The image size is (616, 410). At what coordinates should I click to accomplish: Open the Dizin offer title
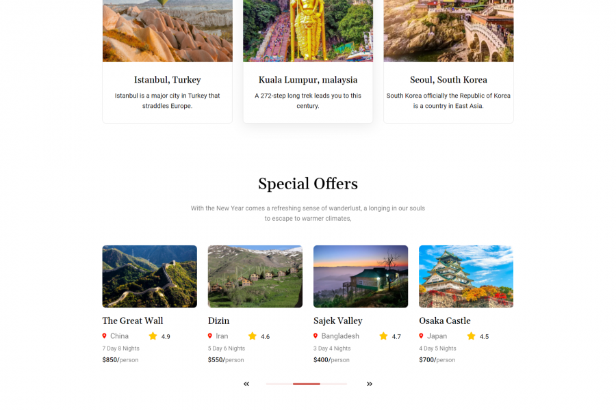[218, 320]
